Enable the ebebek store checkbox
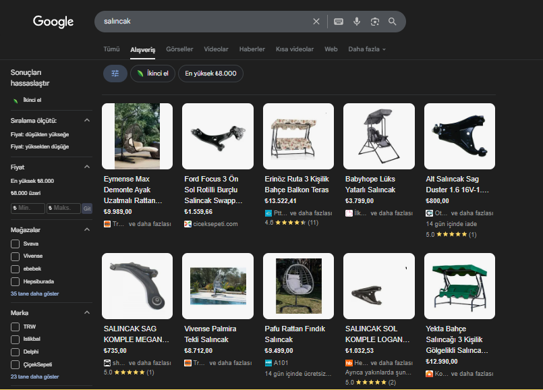The height and width of the screenshot is (390, 543). click(x=16, y=269)
